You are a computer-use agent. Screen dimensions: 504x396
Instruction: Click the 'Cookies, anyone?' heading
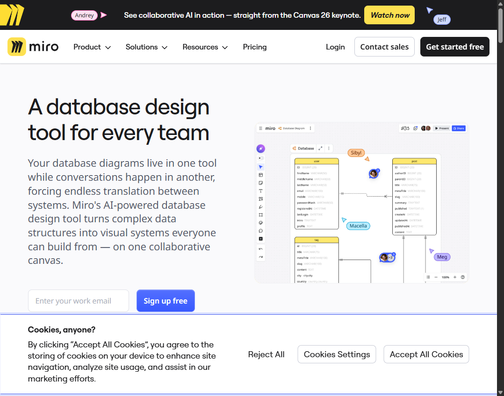click(61, 330)
